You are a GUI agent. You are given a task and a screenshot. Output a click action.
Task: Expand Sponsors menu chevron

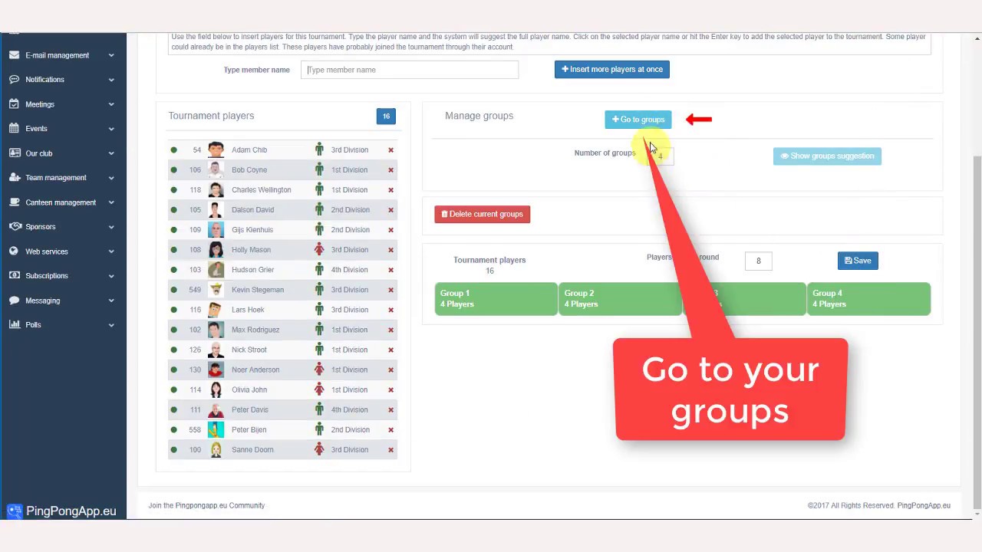click(111, 227)
